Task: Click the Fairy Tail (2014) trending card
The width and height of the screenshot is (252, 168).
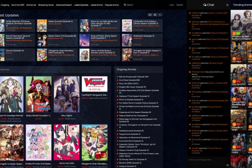Action: (239, 75)
